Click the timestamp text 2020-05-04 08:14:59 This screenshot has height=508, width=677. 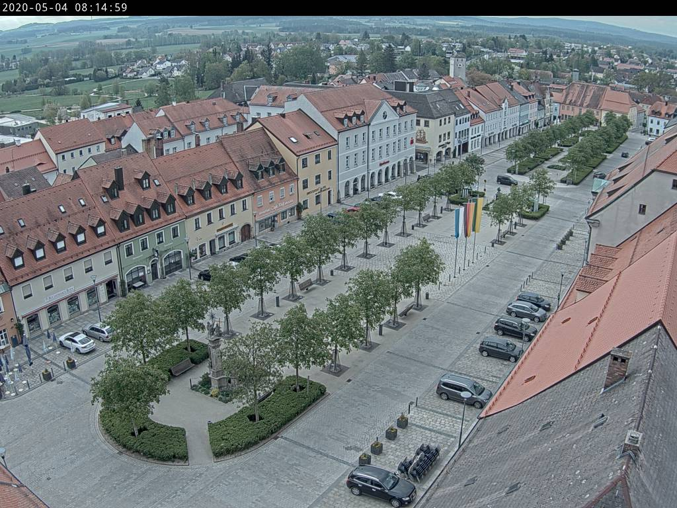(x=64, y=8)
